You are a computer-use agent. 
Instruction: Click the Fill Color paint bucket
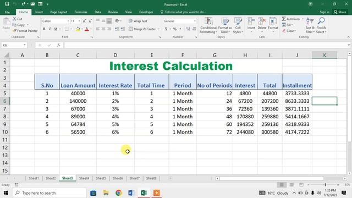78,29
